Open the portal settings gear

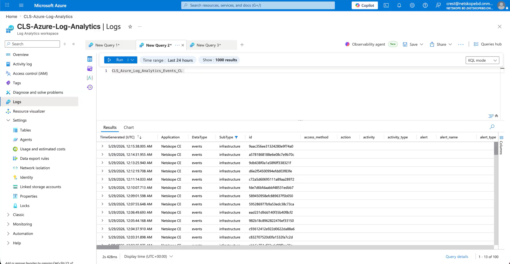[x=412, y=5]
